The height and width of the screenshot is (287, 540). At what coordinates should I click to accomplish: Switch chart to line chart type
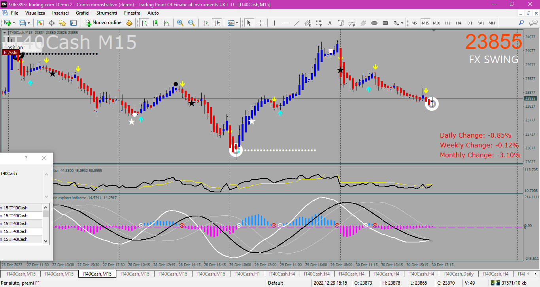166,23
